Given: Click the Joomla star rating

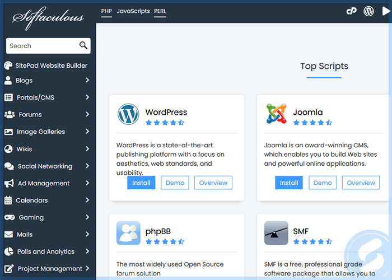Looking at the screenshot, I should click(x=312, y=123).
